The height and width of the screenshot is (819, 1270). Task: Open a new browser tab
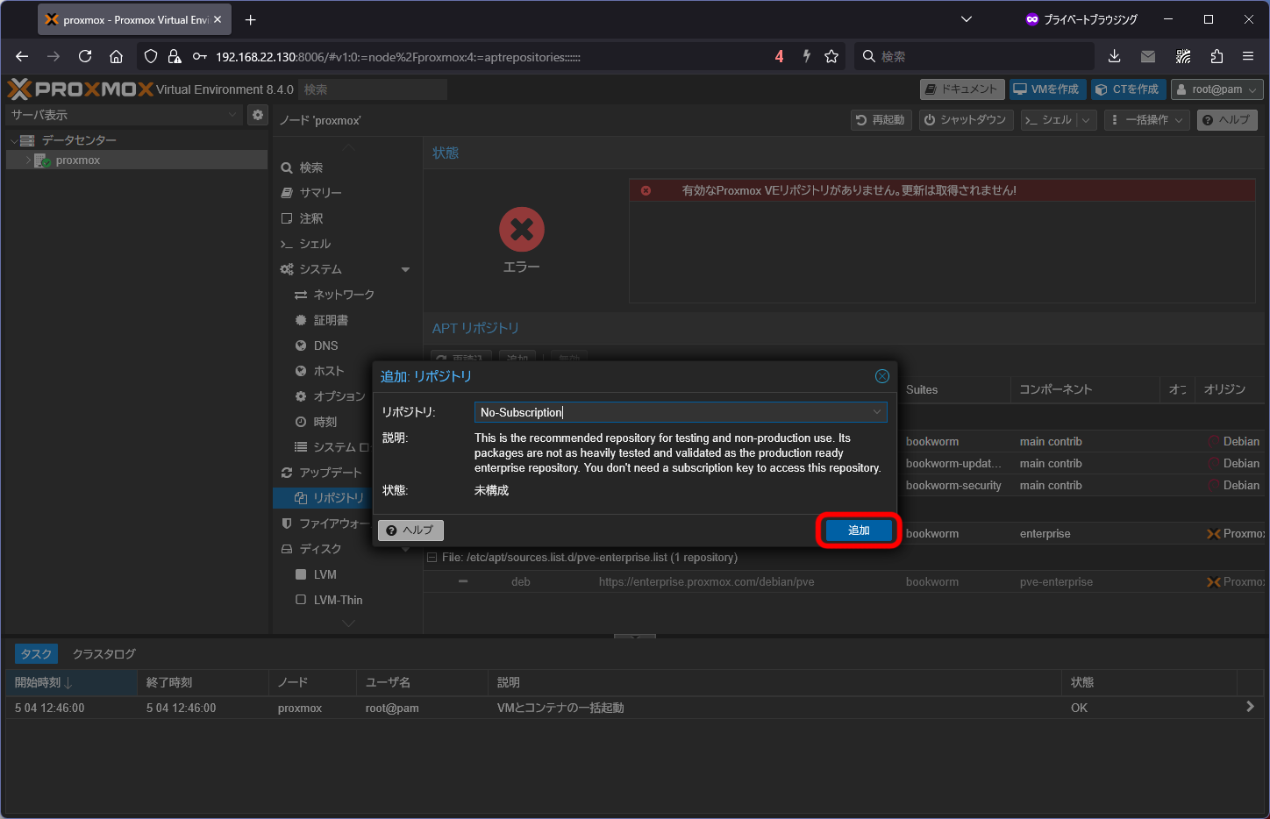tap(250, 19)
